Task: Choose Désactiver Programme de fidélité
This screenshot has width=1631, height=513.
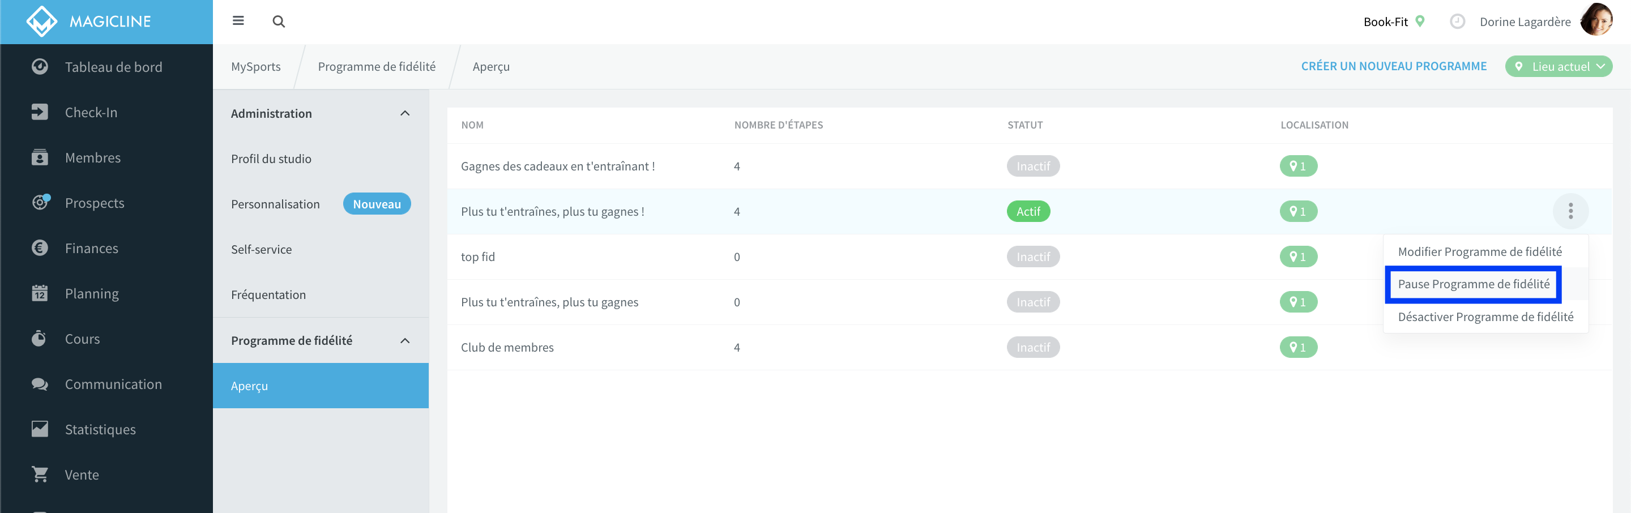Action: [1485, 317]
